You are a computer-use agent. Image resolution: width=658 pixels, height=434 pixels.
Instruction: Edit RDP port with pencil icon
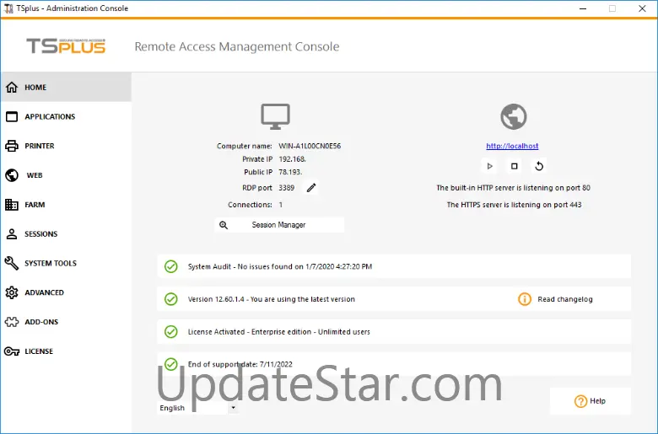311,188
